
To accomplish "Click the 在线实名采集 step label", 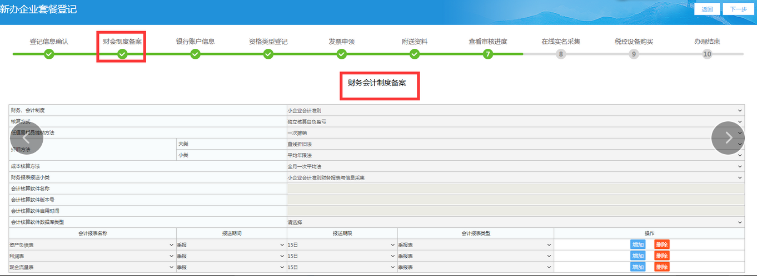I will point(561,42).
